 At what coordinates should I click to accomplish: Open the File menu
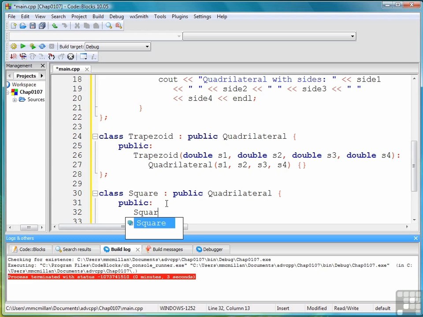click(x=11, y=16)
